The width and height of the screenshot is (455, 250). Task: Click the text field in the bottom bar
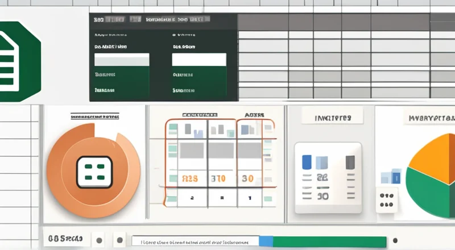[x=195, y=241]
